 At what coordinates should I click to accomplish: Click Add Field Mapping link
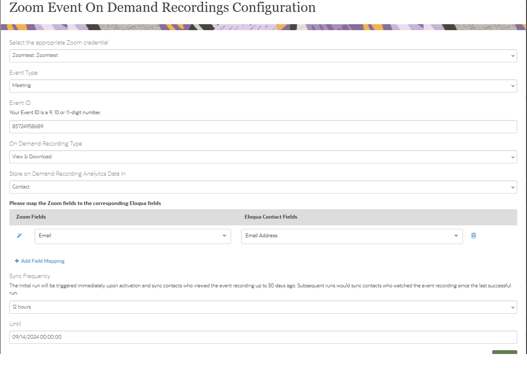(x=39, y=261)
